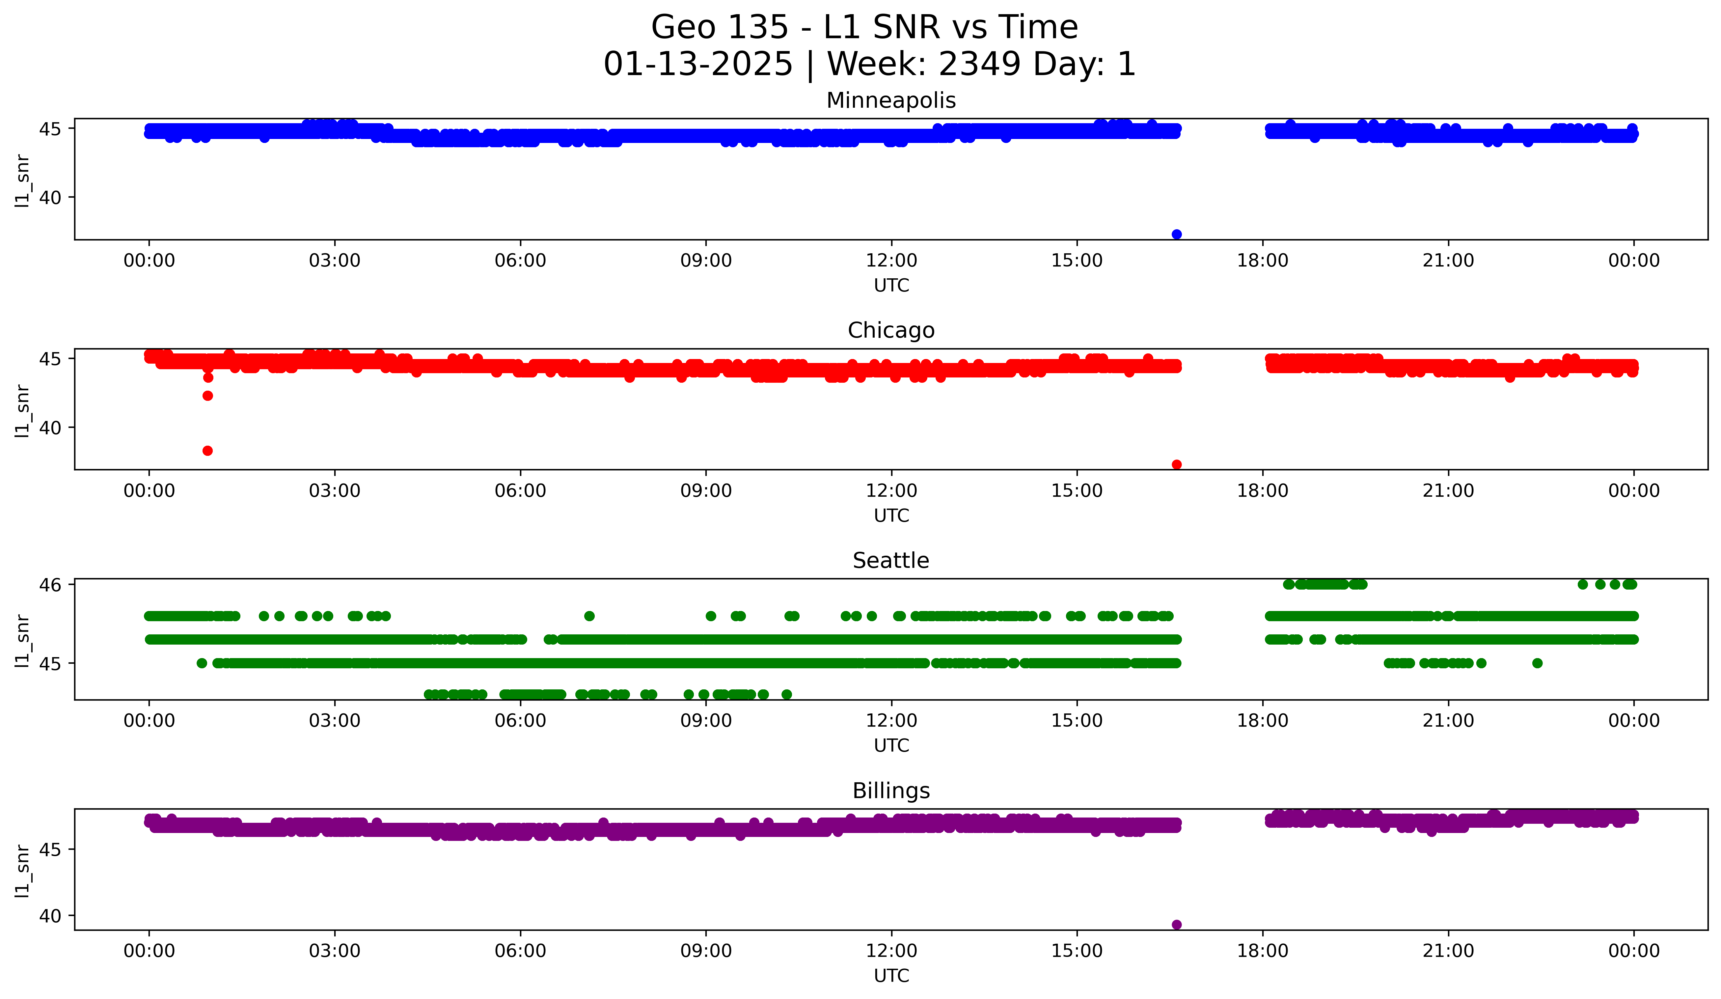Click the red outlier point near 16:30 in Chicago

coord(1176,464)
